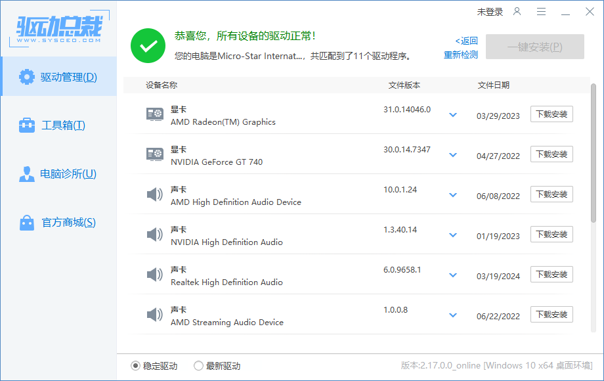Screen dimensions: 604x381
Task: Click the AMD Streaming Audio Device name
Action: (x=227, y=323)
